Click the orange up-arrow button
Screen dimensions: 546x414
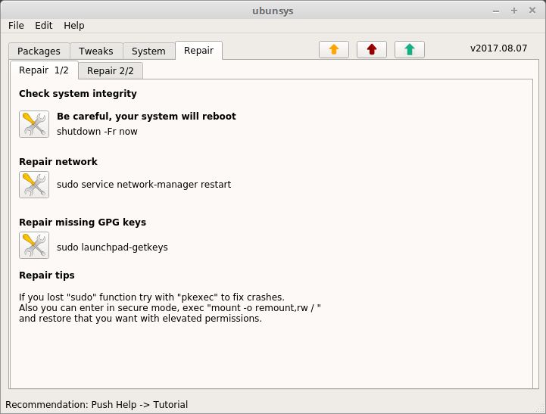click(334, 49)
